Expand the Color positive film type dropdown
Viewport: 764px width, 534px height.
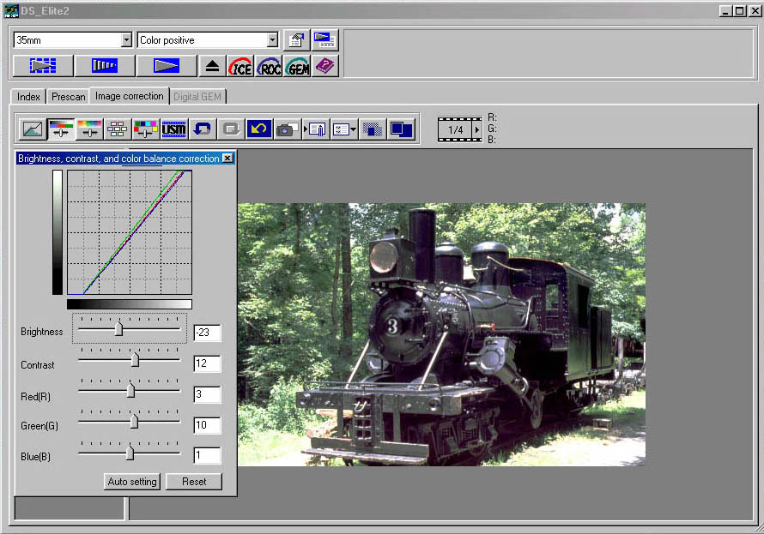pyautogui.click(x=273, y=40)
